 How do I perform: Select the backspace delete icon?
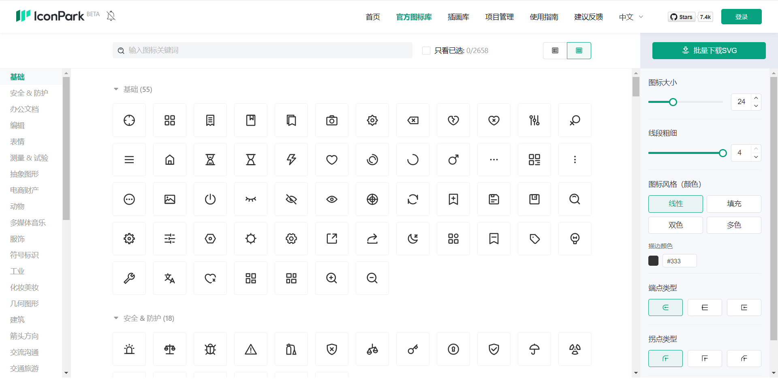click(413, 120)
